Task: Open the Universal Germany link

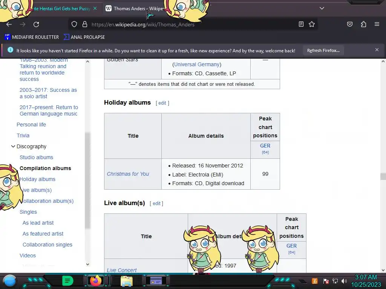Action: (x=197, y=64)
